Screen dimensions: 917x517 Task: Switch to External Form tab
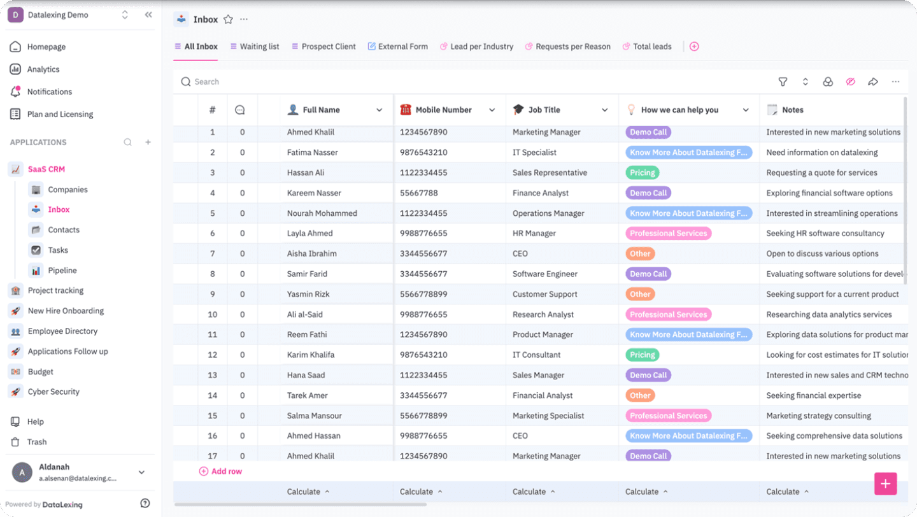tap(397, 46)
